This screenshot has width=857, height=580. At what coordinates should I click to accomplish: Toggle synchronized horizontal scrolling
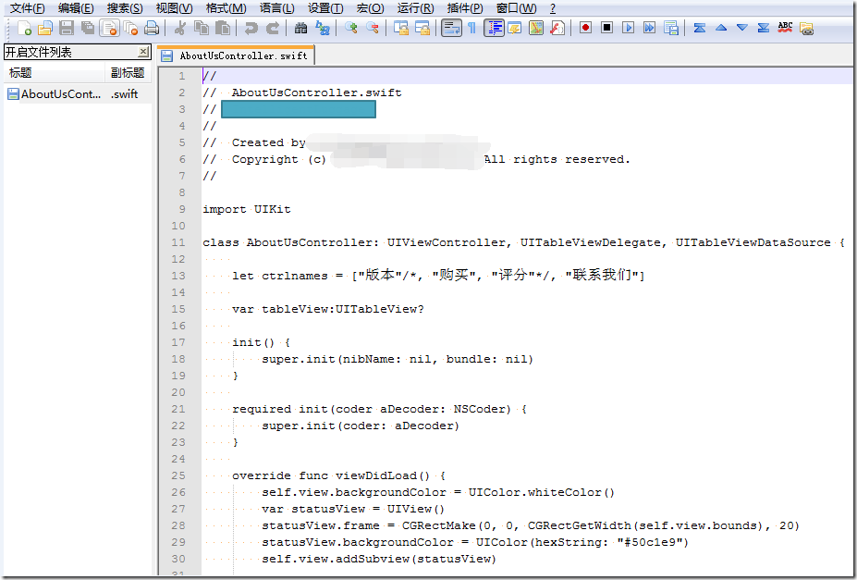pos(422,28)
